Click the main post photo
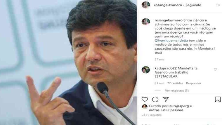 coord(69,62)
